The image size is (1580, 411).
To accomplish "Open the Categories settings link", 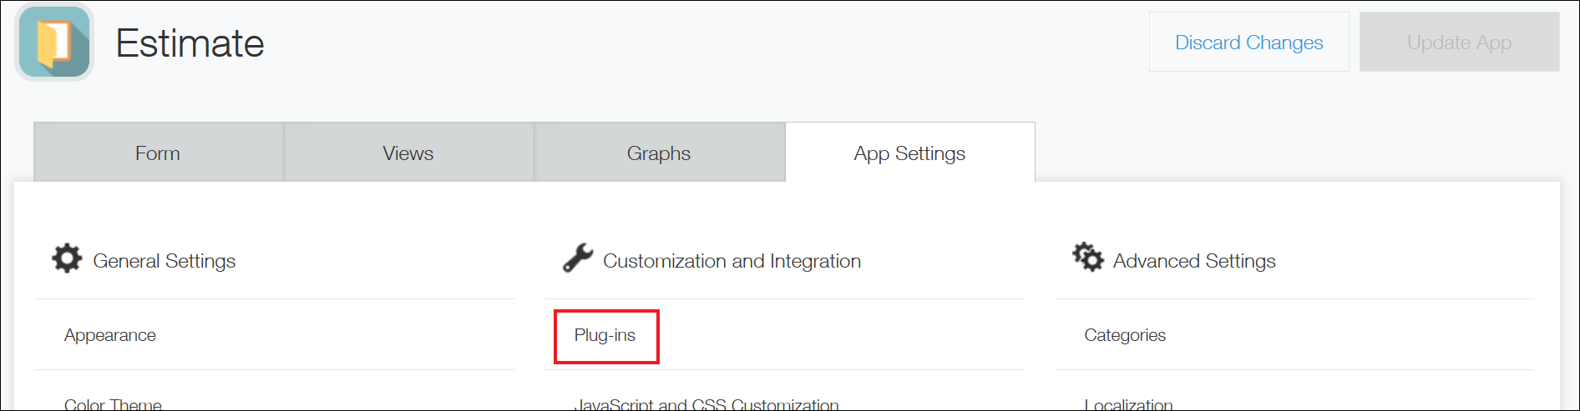I will [x=1125, y=335].
